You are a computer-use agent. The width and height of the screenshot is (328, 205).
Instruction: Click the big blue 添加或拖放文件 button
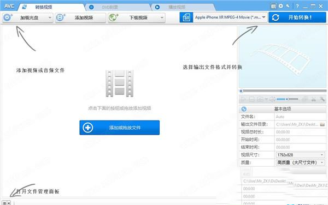point(119,128)
